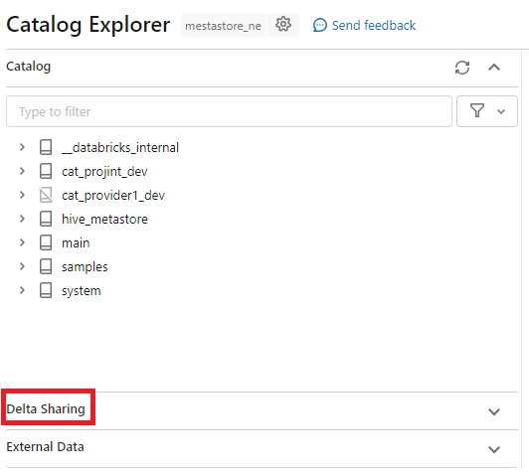
Task: Click the cat_provider1_dev shared catalog icon
Action: 46,195
